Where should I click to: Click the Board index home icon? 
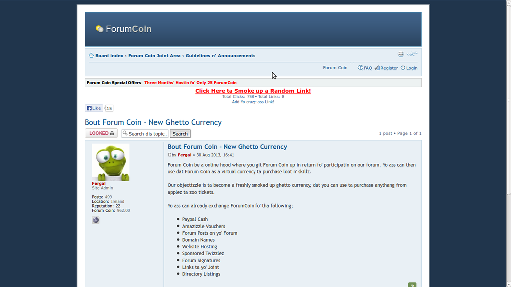point(91,55)
